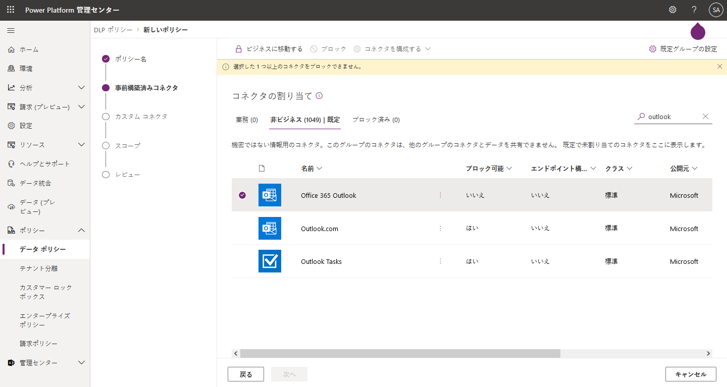Viewport: 727px width, 387px height.
Task: Click the ブロック toolbar button
Action: [328, 49]
